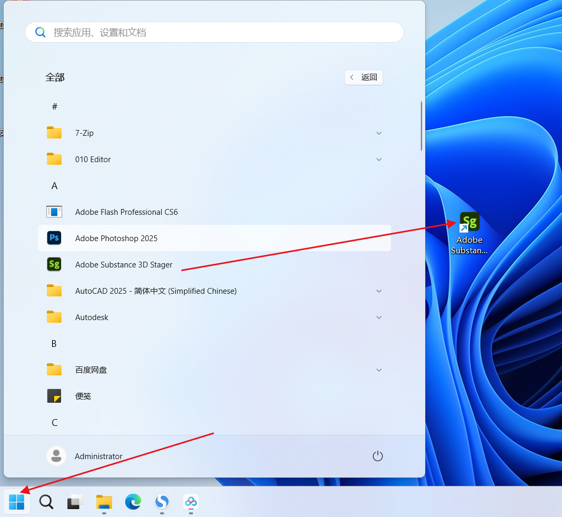Screen dimensions: 562x517
Task: Click the Substance 3D Stager Sg icon
Action: click(54, 264)
